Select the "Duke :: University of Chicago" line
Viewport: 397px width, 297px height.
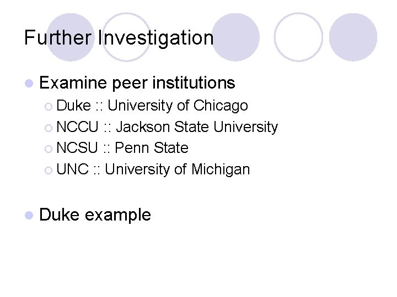pyautogui.click(x=152, y=105)
